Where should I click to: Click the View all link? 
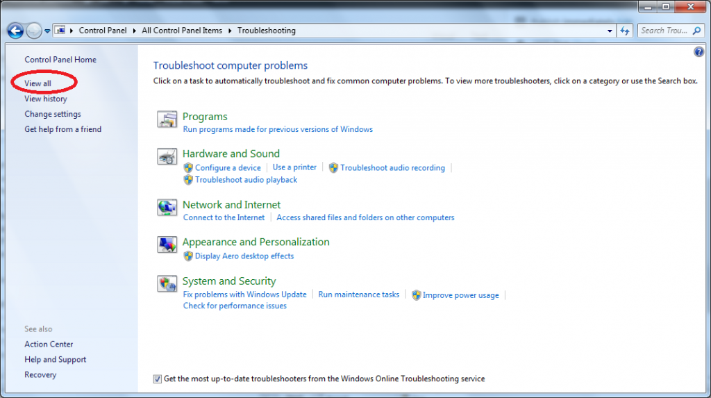(37, 83)
